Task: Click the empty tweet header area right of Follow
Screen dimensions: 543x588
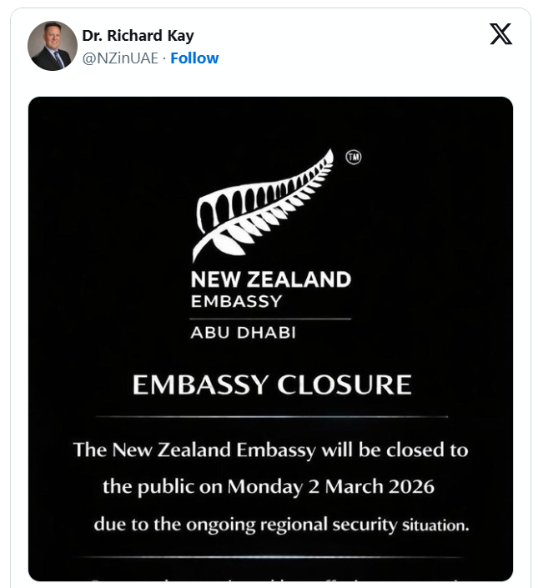Action: [x=350, y=58]
